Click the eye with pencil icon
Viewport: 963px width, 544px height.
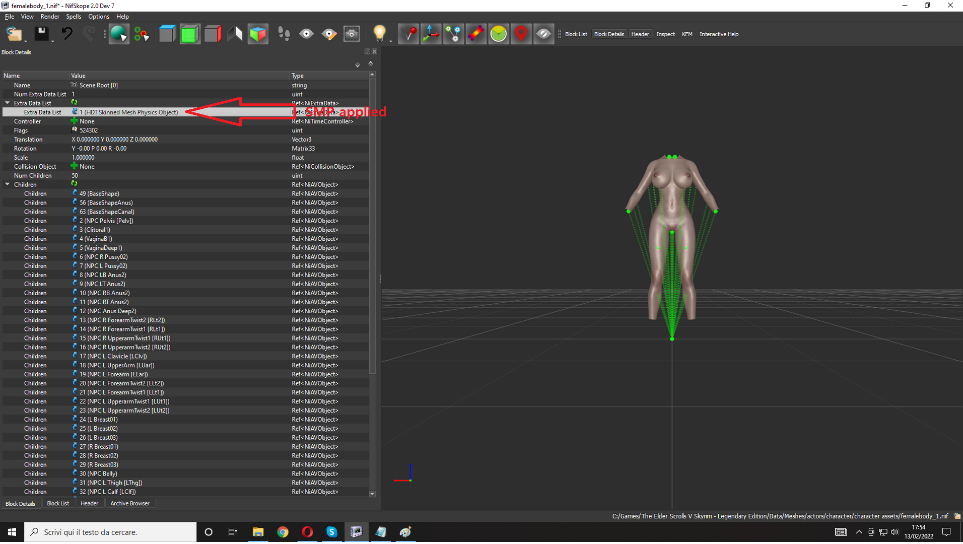329,34
